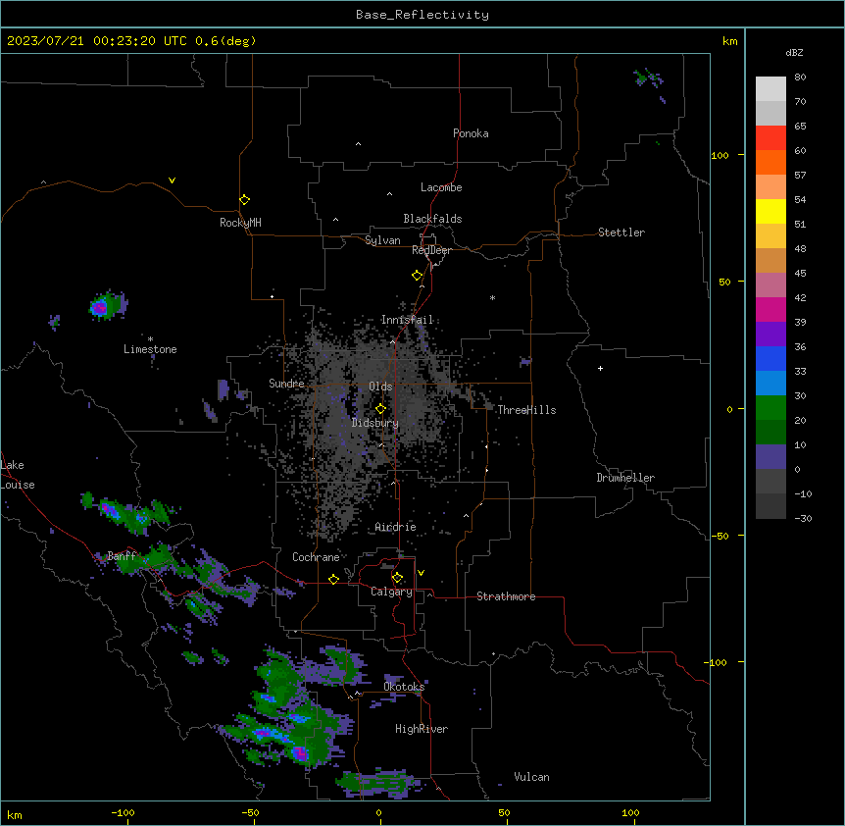Click the dBZ legend heading
Viewport: 845px width, 826px height.
click(x=794, y=52)
